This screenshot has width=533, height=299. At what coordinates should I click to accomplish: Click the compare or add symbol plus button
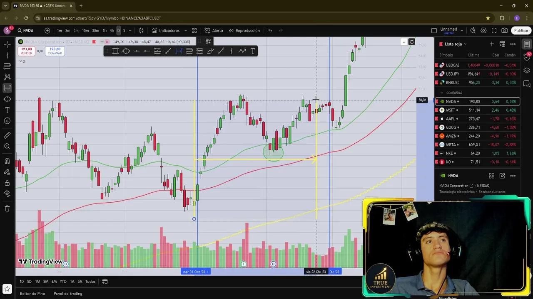(47, 30)
